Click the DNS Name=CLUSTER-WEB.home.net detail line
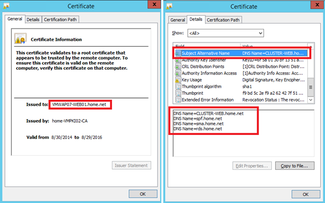The height and width of the screenshot is (203, 325). [x=209, y=114]
